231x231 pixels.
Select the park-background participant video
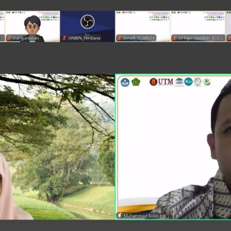coord(57,147)
